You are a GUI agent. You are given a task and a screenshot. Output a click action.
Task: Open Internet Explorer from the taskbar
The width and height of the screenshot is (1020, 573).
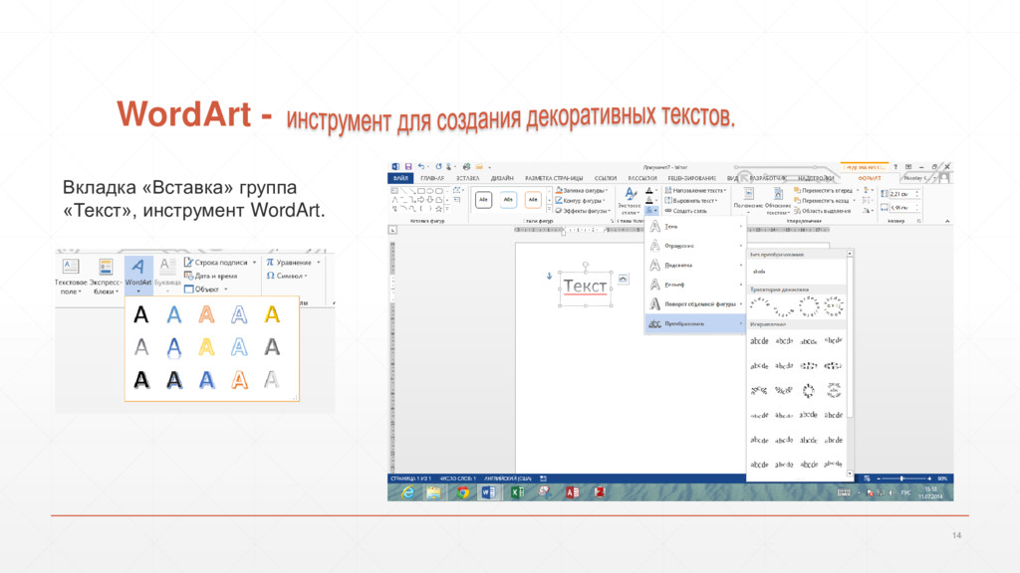tap(407, 493)
